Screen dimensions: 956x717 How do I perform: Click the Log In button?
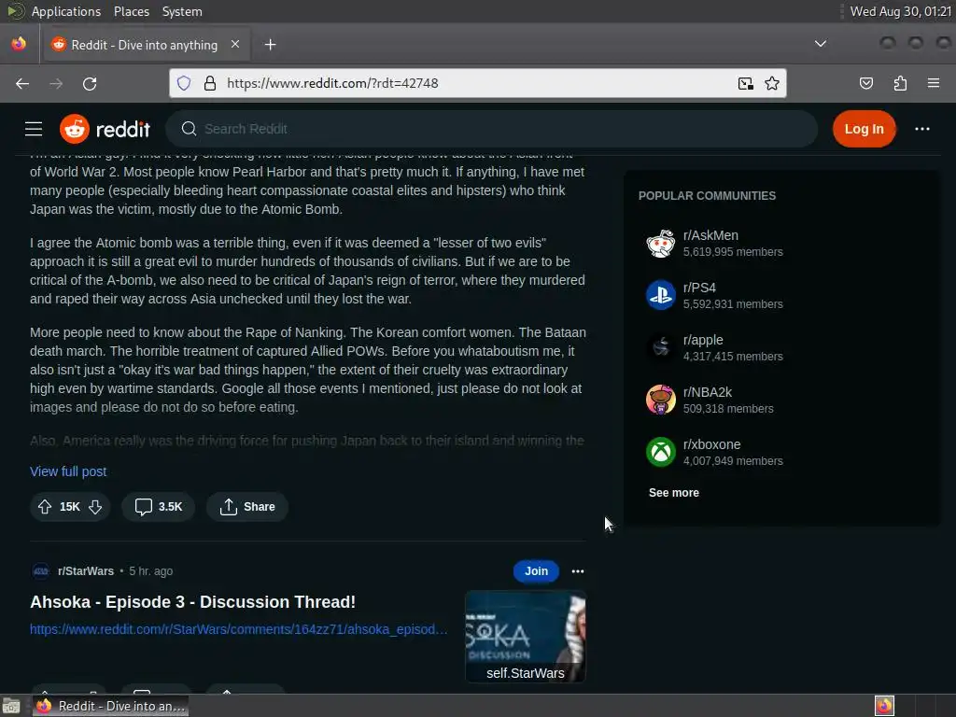(x=864, y=129)
